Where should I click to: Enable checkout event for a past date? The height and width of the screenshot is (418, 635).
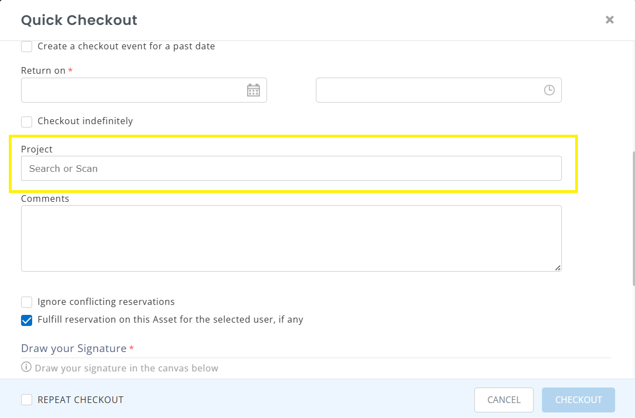(27, 47)
